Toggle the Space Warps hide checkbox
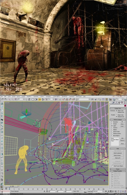This screenshot has height=195, width=127. [x=112, y=131]
